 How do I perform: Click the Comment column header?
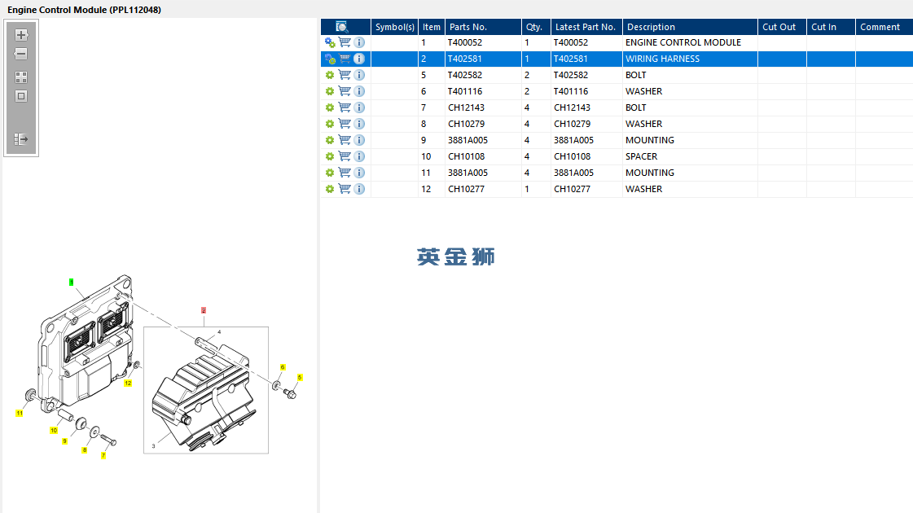[884, 27]
